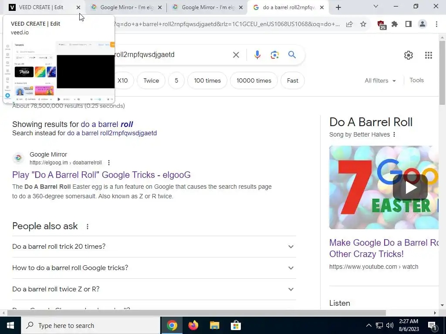Open Google quick settings gear
This screenshot has width=446, height=334.
[x=409, y=55]
